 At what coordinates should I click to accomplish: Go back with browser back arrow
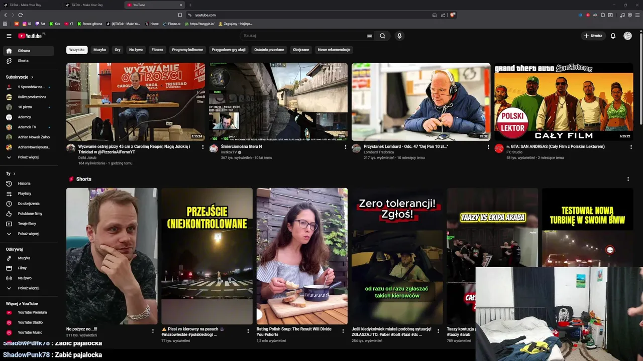coord(6,15)
